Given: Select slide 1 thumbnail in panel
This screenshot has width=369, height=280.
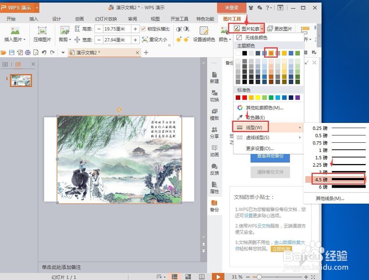Looking at the screenshot, I should [21, 81].
